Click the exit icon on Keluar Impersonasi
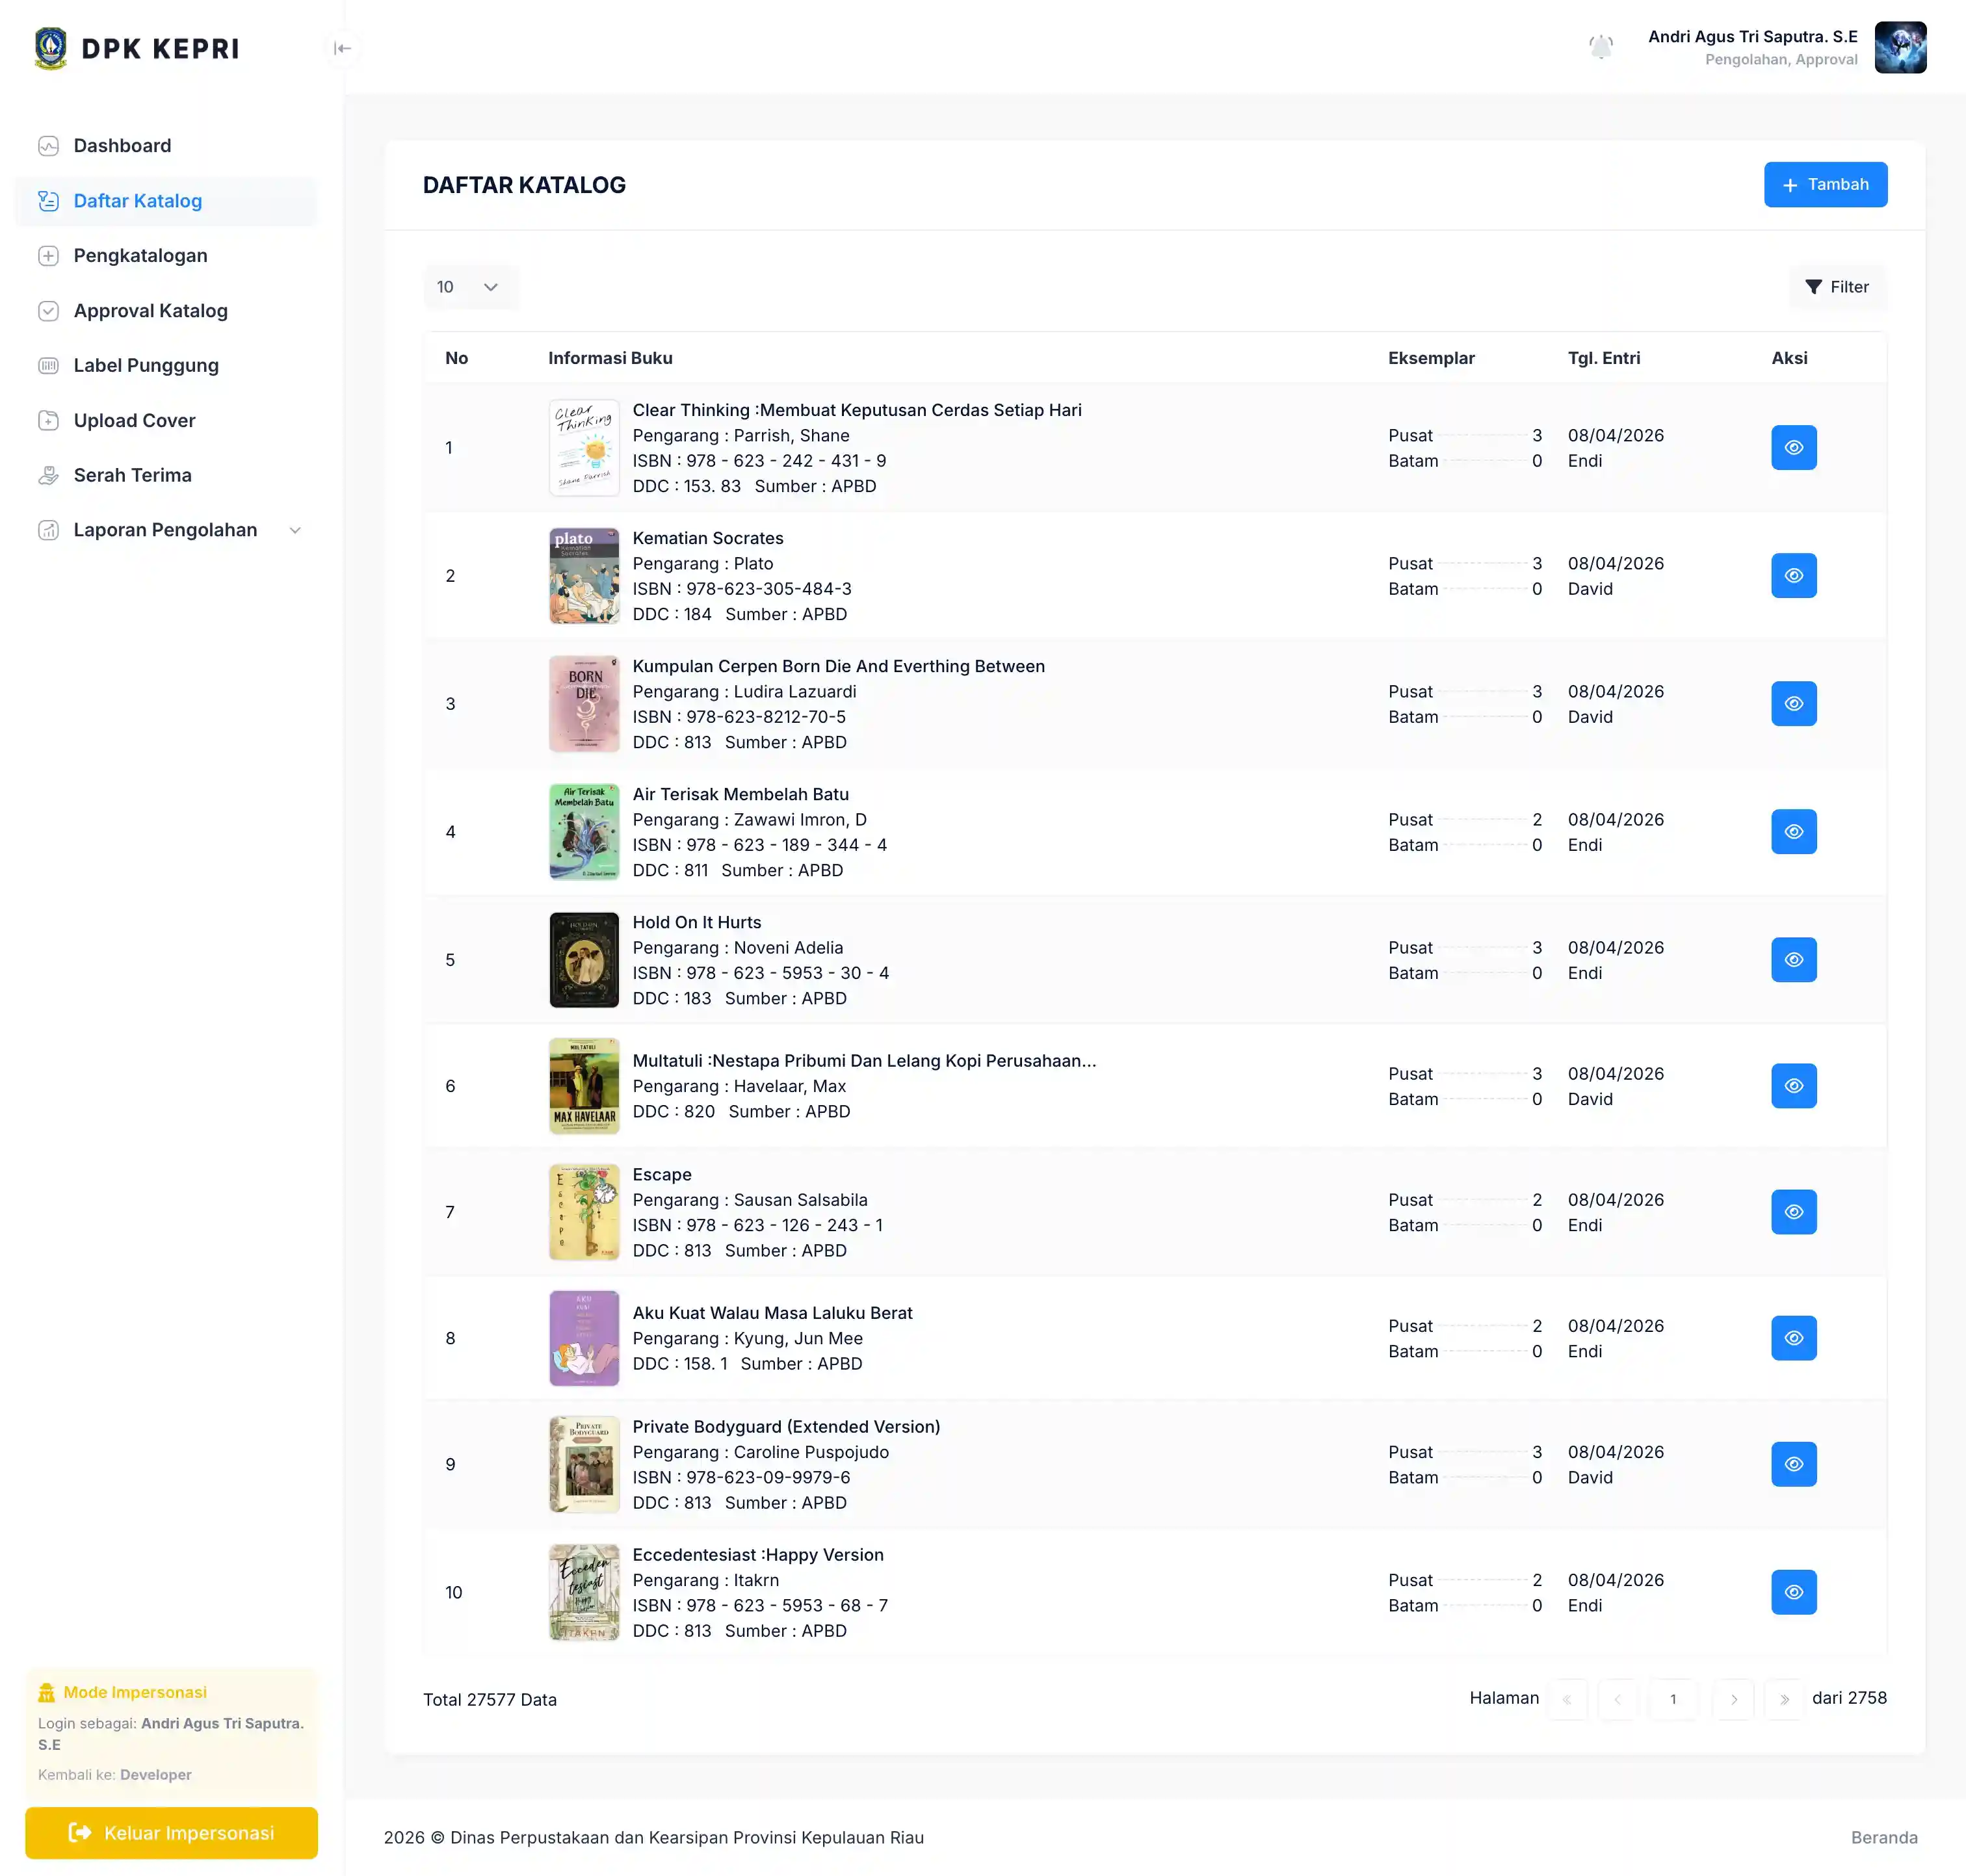The image size is (1966, 1876). point(80,1832)
